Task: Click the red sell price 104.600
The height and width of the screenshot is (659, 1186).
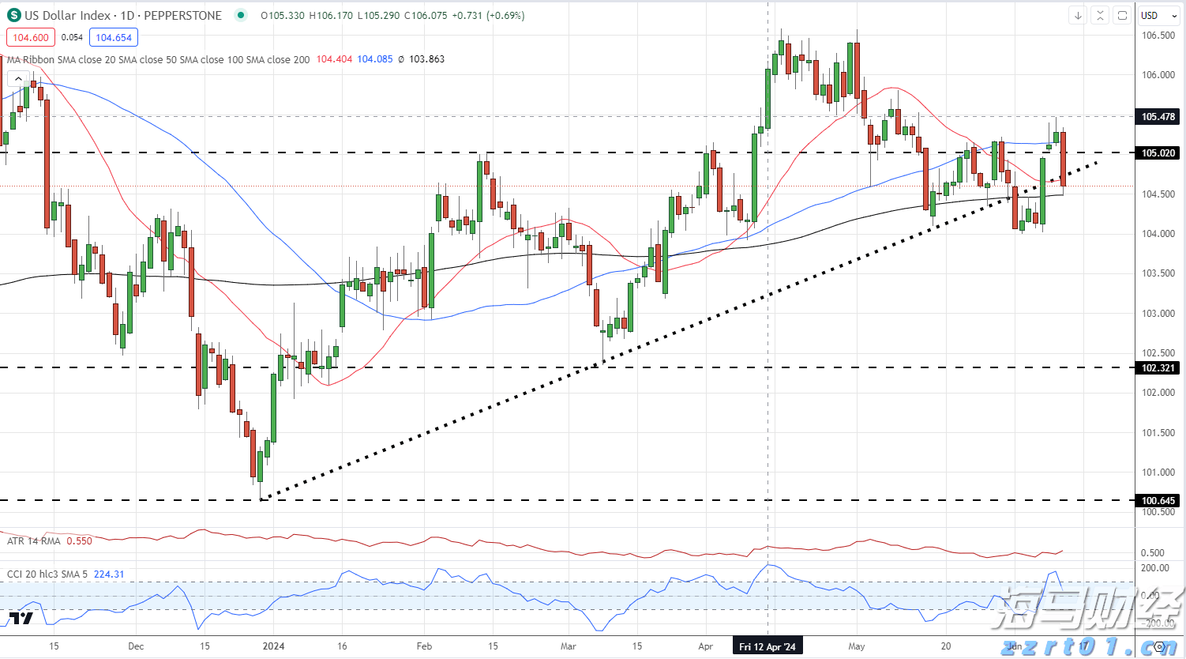Action: point(31,37)
